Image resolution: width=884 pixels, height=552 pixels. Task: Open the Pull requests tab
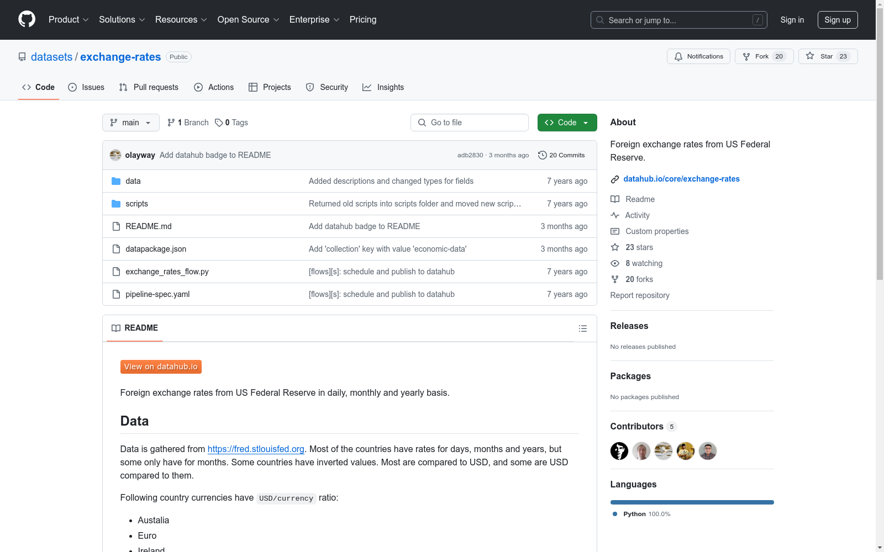click(x=149, y=87)
